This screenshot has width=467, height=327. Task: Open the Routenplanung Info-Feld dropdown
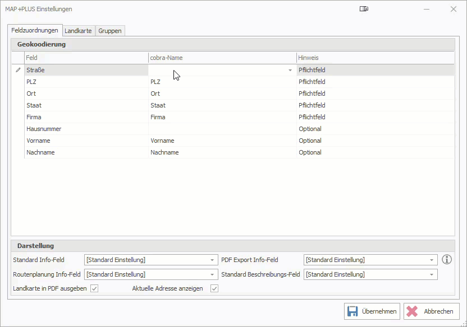point(212,275)
